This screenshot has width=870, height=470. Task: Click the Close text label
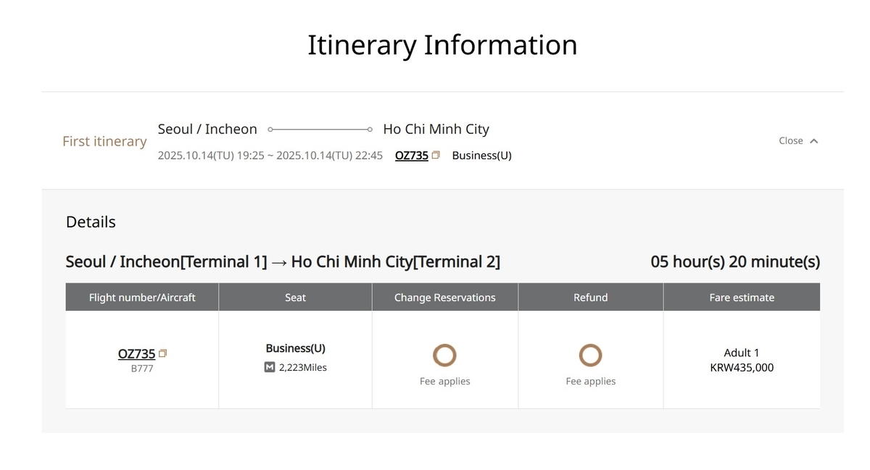(790, 140)
